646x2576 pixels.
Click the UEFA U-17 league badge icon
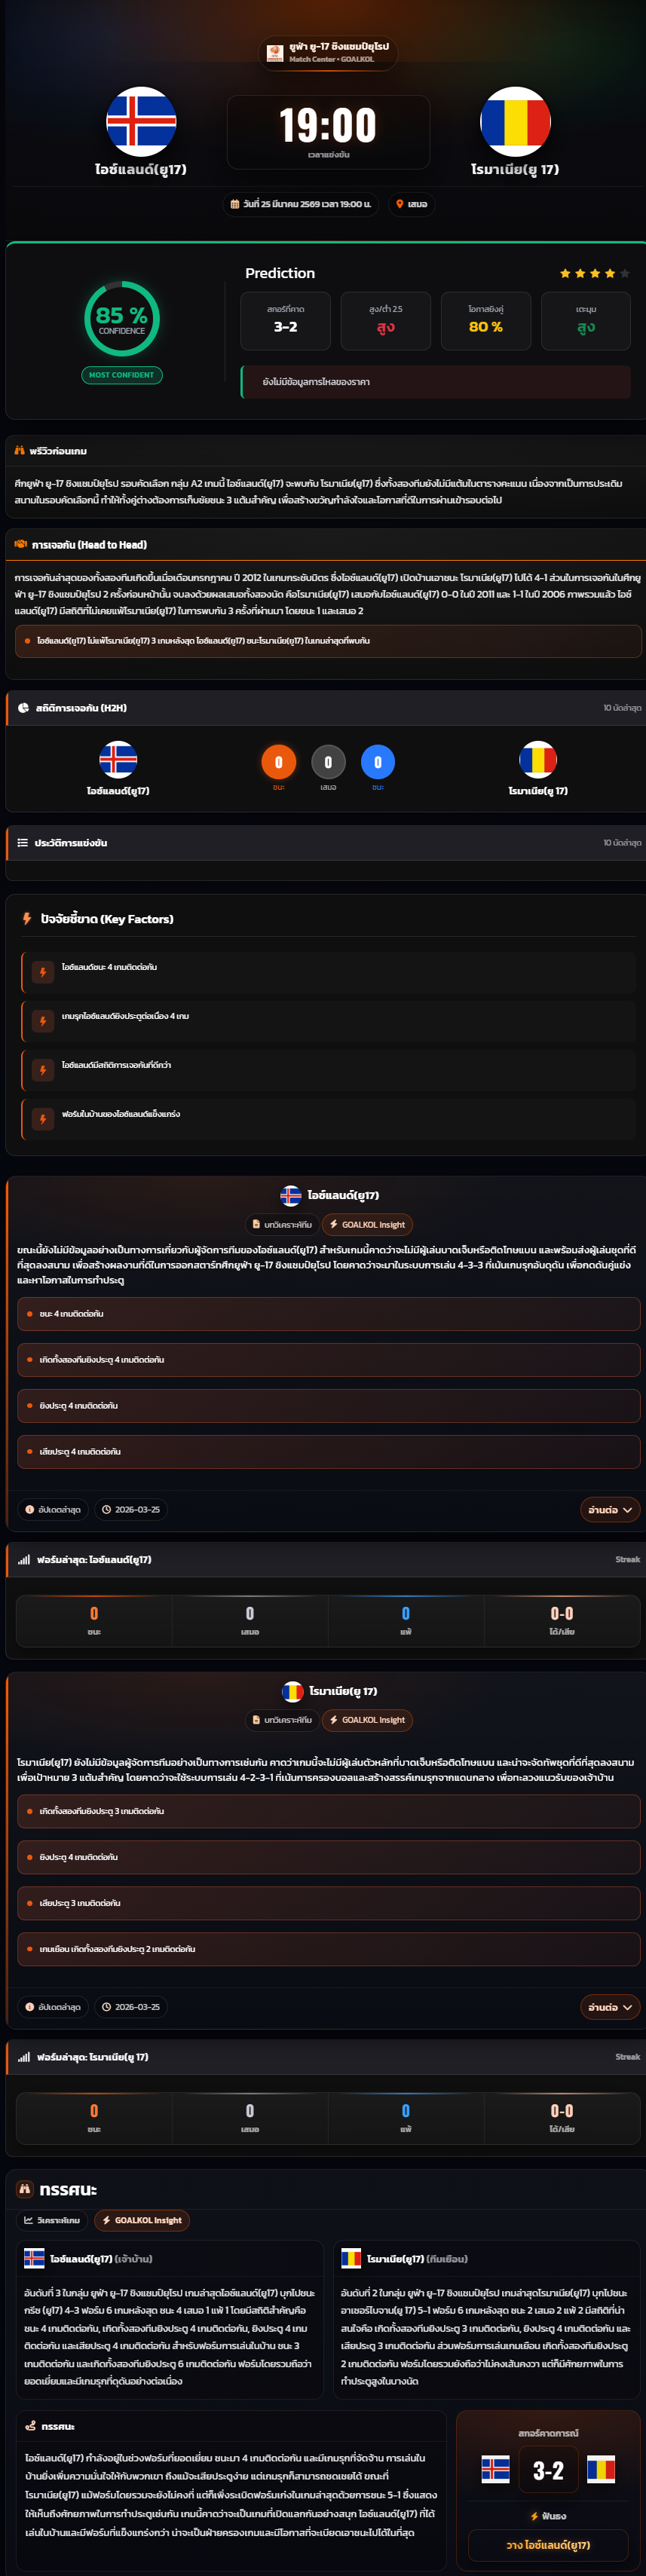275,52
